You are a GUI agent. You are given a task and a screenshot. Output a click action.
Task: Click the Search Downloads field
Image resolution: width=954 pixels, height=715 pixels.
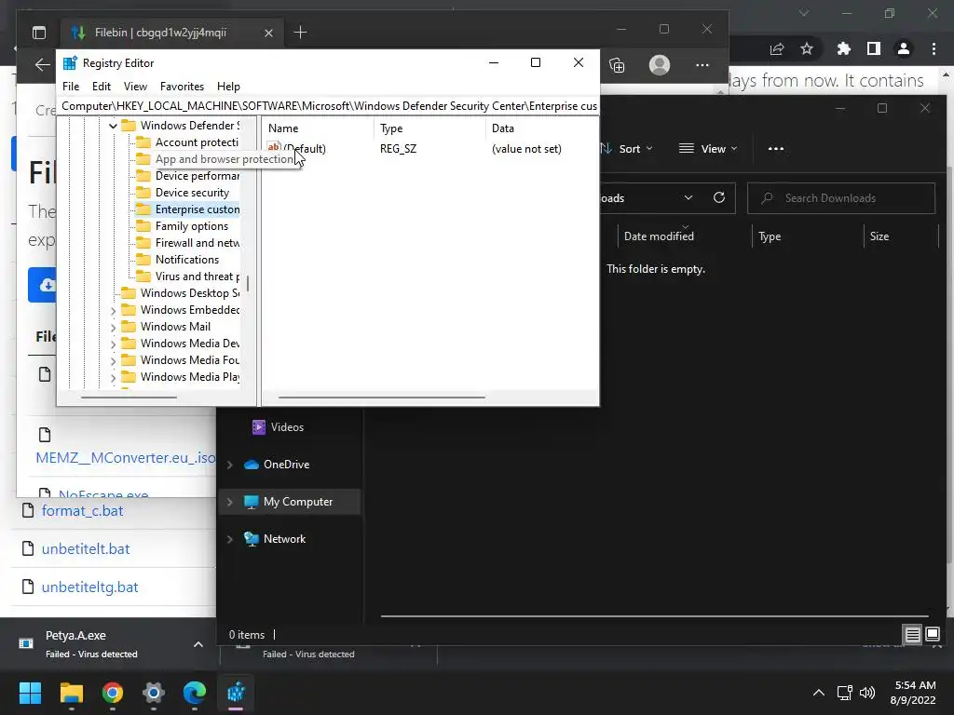(841, 198)
